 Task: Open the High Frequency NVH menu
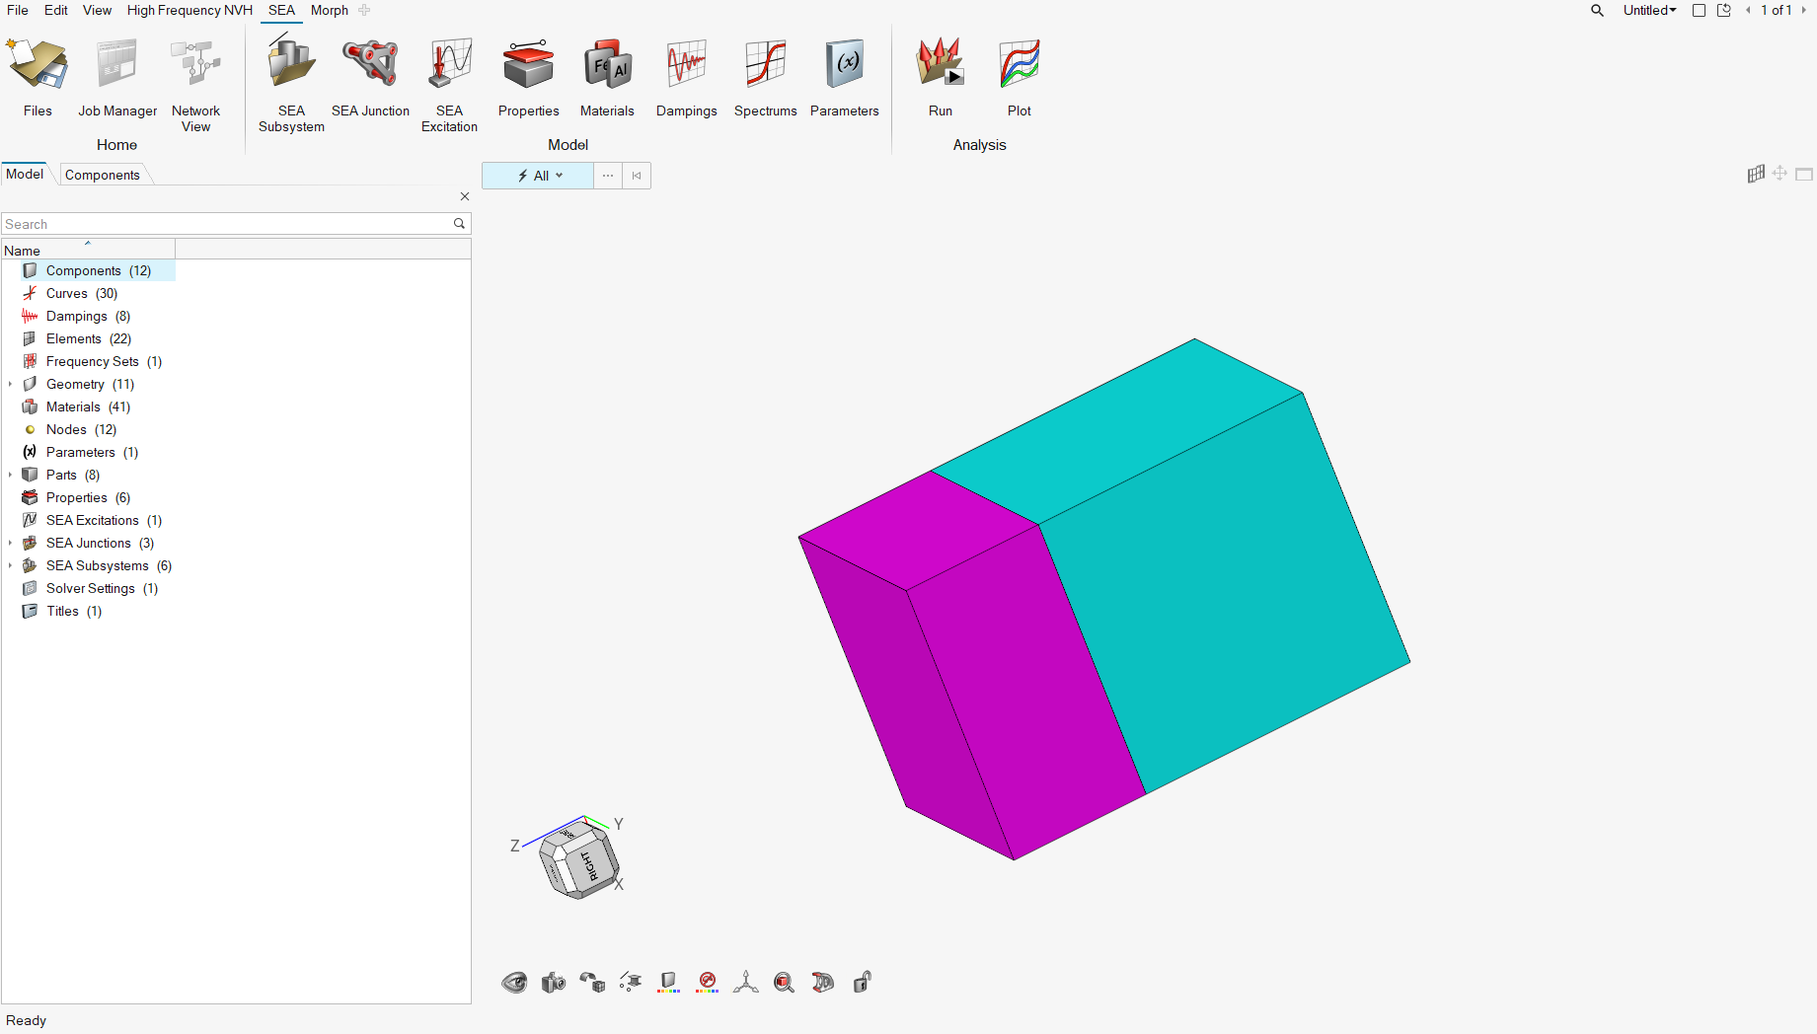[x=189, y=10]
